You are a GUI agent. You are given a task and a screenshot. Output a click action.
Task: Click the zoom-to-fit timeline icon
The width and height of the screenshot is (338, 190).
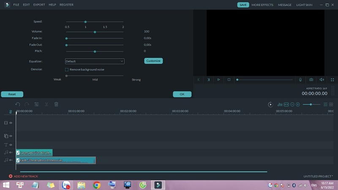pyautogui.click(x=286, y=105)
